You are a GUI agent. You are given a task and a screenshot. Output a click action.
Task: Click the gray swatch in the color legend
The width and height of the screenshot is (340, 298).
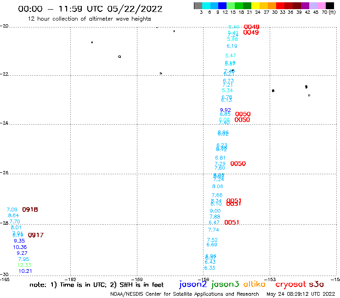pyautogui.click(x=198, y=6)
